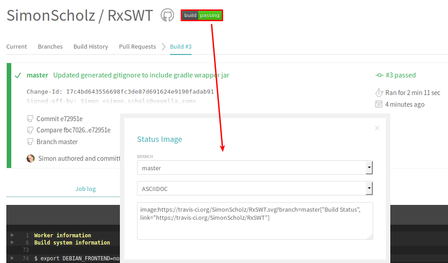Click the SimonScholz owner name in title
This screenshot has width=448, height=263.
point(51,15)
